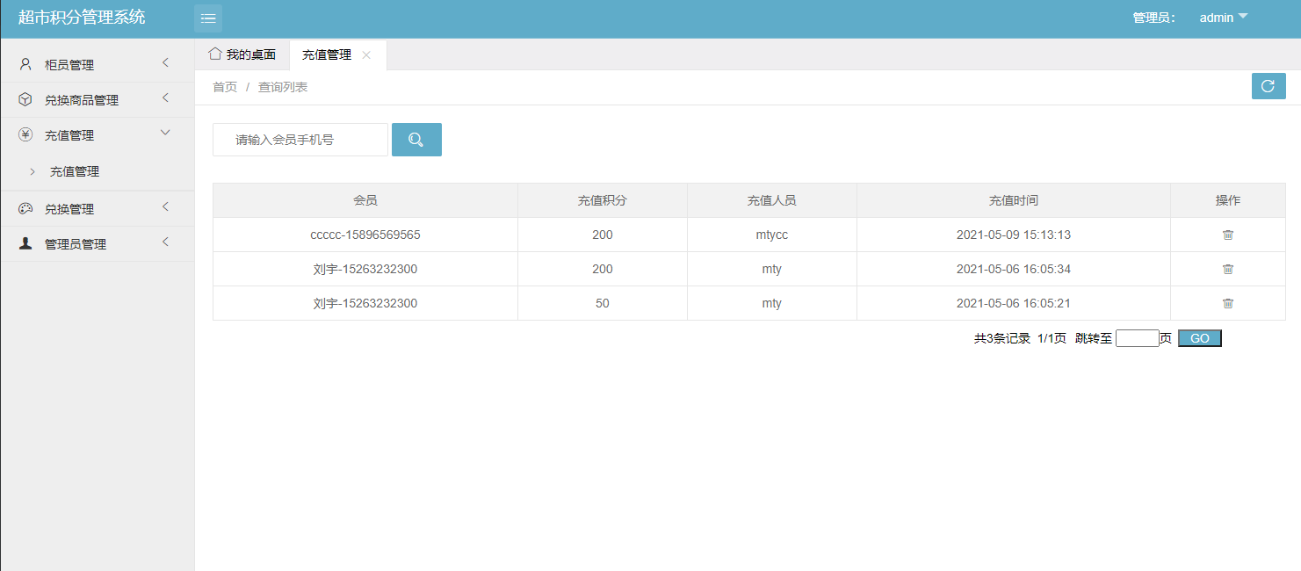Click the 充值积分 column header
The height and width of the screenshot is (571, 1301).
tap(603, 200)
